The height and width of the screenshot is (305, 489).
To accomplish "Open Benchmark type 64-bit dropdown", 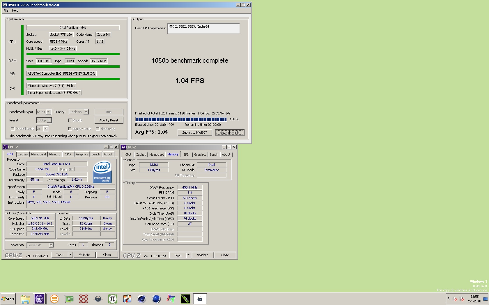I will tap(44, 112).
